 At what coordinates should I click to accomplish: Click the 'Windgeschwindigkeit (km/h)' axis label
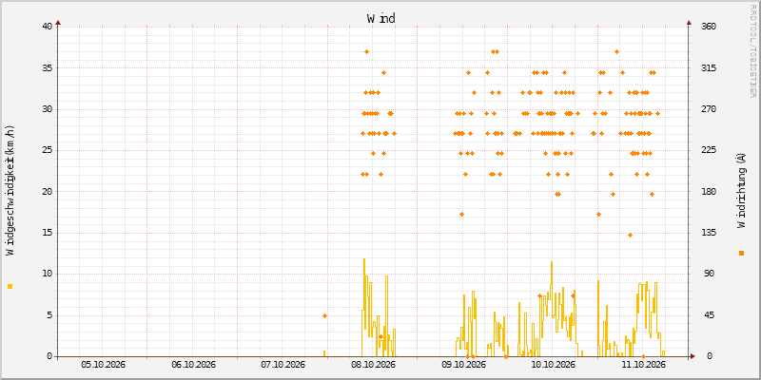click(10, 190)
